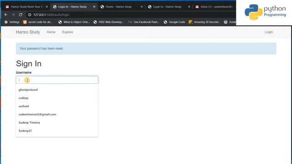
Task: Click the Login link in navbar
Action: 269,32
